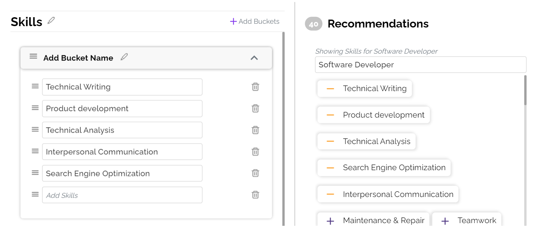Edit the bucket name with pencil icon
The width and height of the screenshot is (534, 231).
[x=124, y=57]
